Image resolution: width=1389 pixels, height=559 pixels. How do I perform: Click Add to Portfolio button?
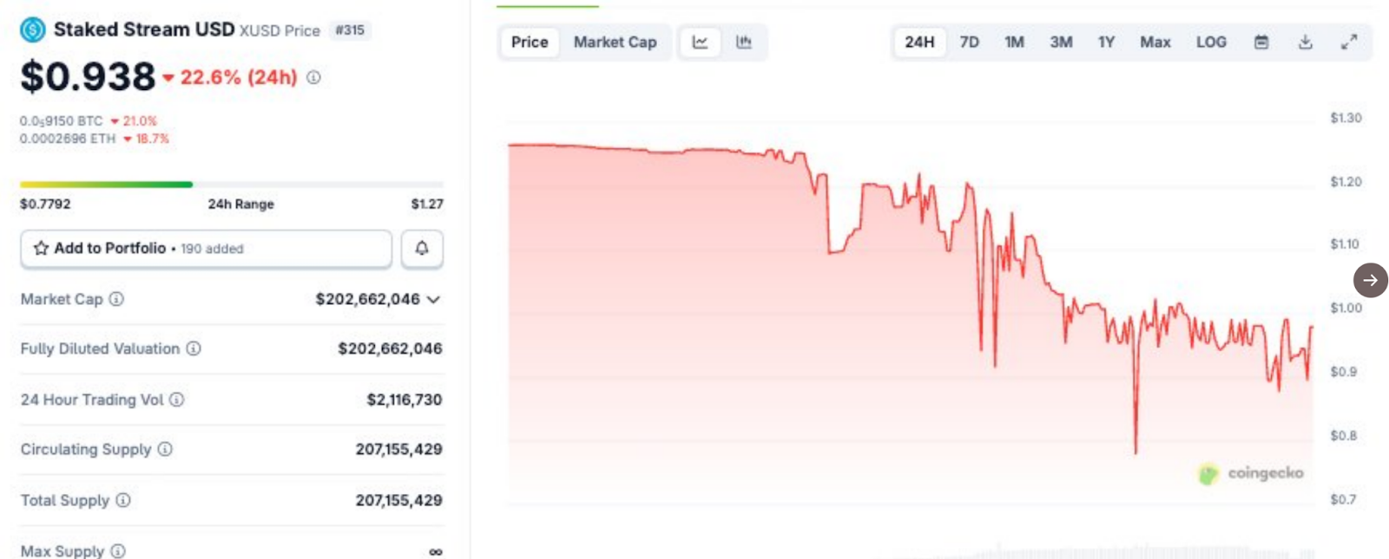click(206, 249)
